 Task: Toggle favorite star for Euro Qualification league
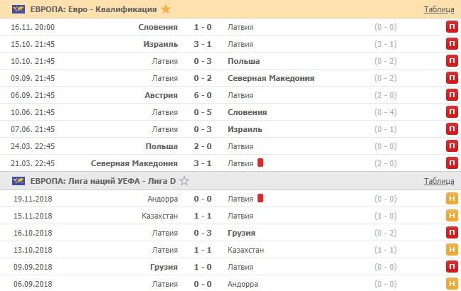[x=166, y=9]
